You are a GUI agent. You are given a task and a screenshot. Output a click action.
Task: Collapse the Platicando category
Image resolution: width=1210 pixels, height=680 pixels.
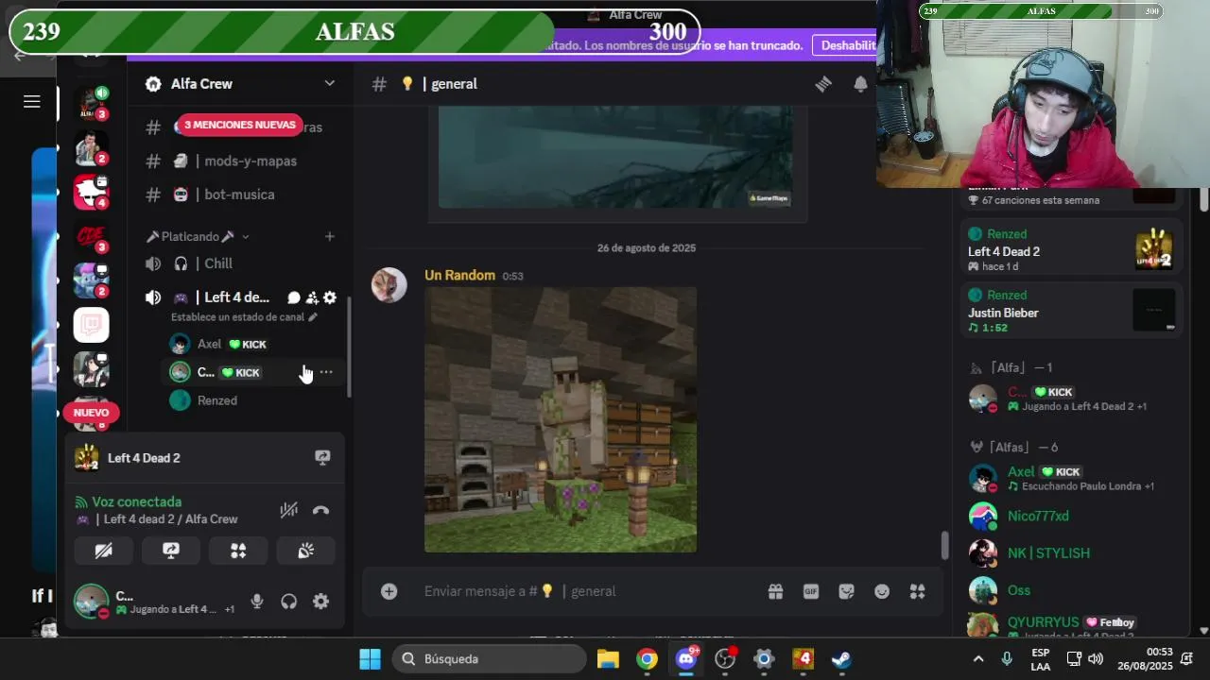197,236
